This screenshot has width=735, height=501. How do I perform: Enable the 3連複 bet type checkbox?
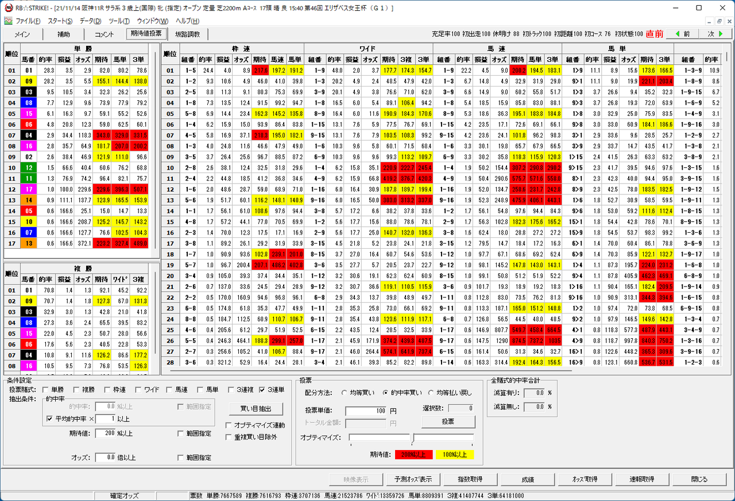(x=233, y=390)
